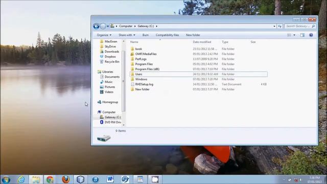Click Windows Explorer taskbar icon
Screen dimensions: 327x184
pos(36,179)
